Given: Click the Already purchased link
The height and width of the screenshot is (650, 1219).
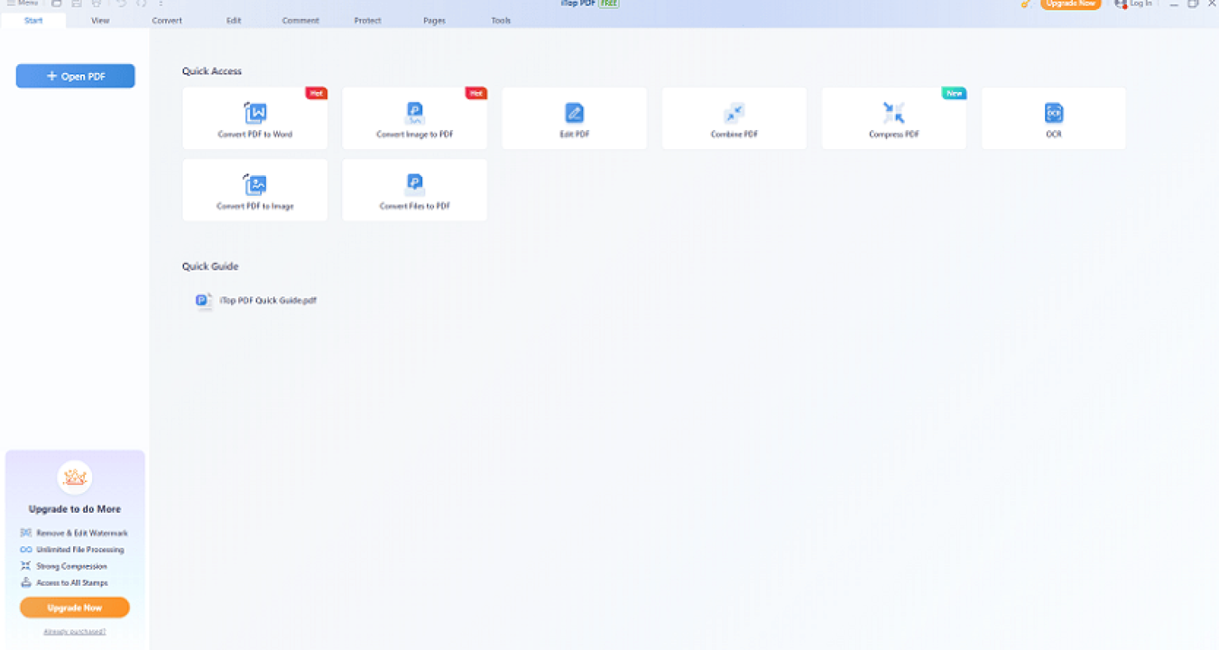Looking at the screenshot, I should click(x=75, y=631).
